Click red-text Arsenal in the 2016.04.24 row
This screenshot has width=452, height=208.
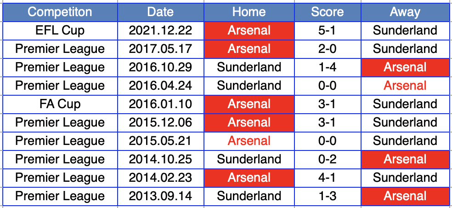click(405, 86)
